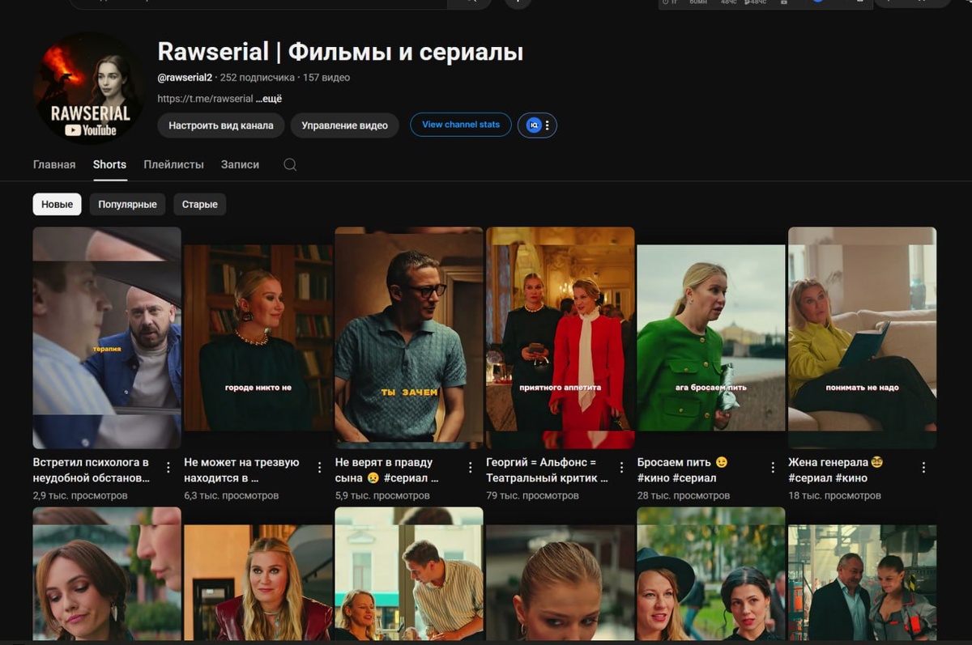This screenshot has width=972, height=645.
Task: Click View channel stats button
Action: click(461, 125)
